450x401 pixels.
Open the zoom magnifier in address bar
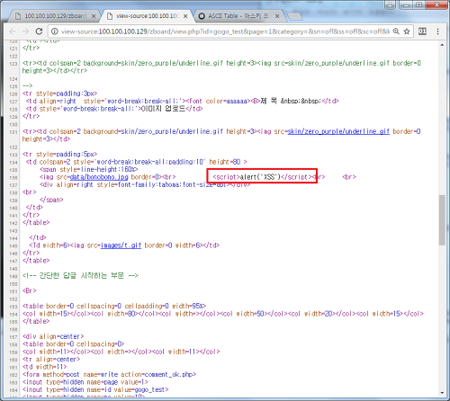click(x=396, y=31)
